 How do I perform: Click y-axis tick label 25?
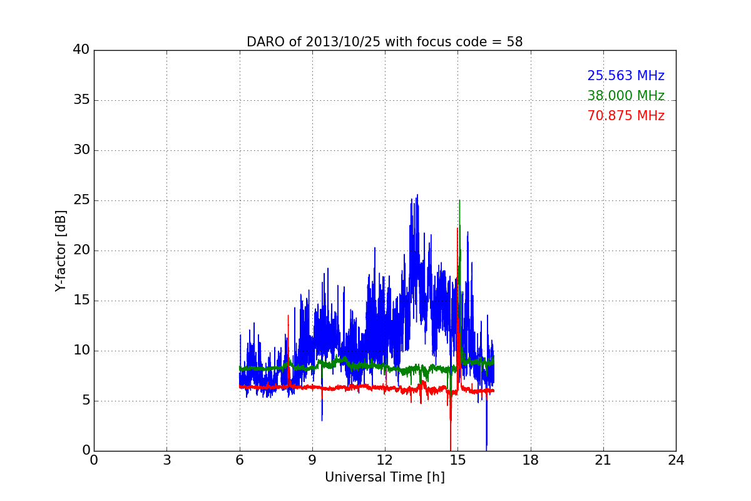[x=81, y=200]
